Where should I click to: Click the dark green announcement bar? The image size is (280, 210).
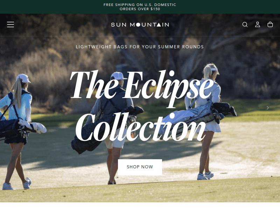pyautogui.click(x=140, y=7)
